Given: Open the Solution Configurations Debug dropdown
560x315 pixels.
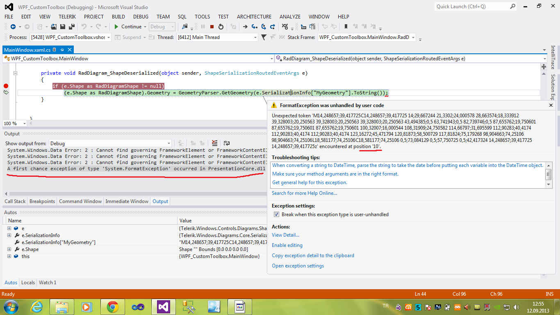Looking at the screenshot, I should (x=162, y=27).
